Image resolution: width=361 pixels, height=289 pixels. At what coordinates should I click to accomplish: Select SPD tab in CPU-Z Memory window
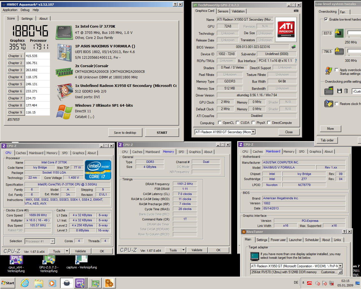(181, 152)
